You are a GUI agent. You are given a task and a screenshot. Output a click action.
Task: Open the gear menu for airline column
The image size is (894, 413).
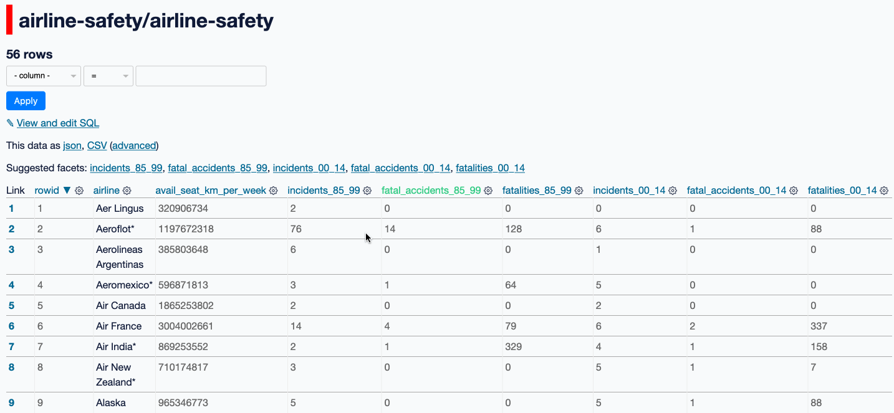pos(127,191)
